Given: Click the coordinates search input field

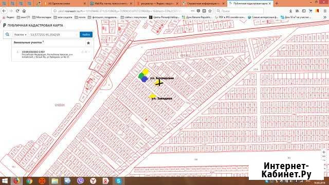Looking at the screenshot, I should pos(53,34).
